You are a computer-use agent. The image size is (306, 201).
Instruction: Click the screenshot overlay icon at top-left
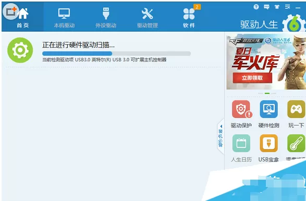(x=11, y=11)
